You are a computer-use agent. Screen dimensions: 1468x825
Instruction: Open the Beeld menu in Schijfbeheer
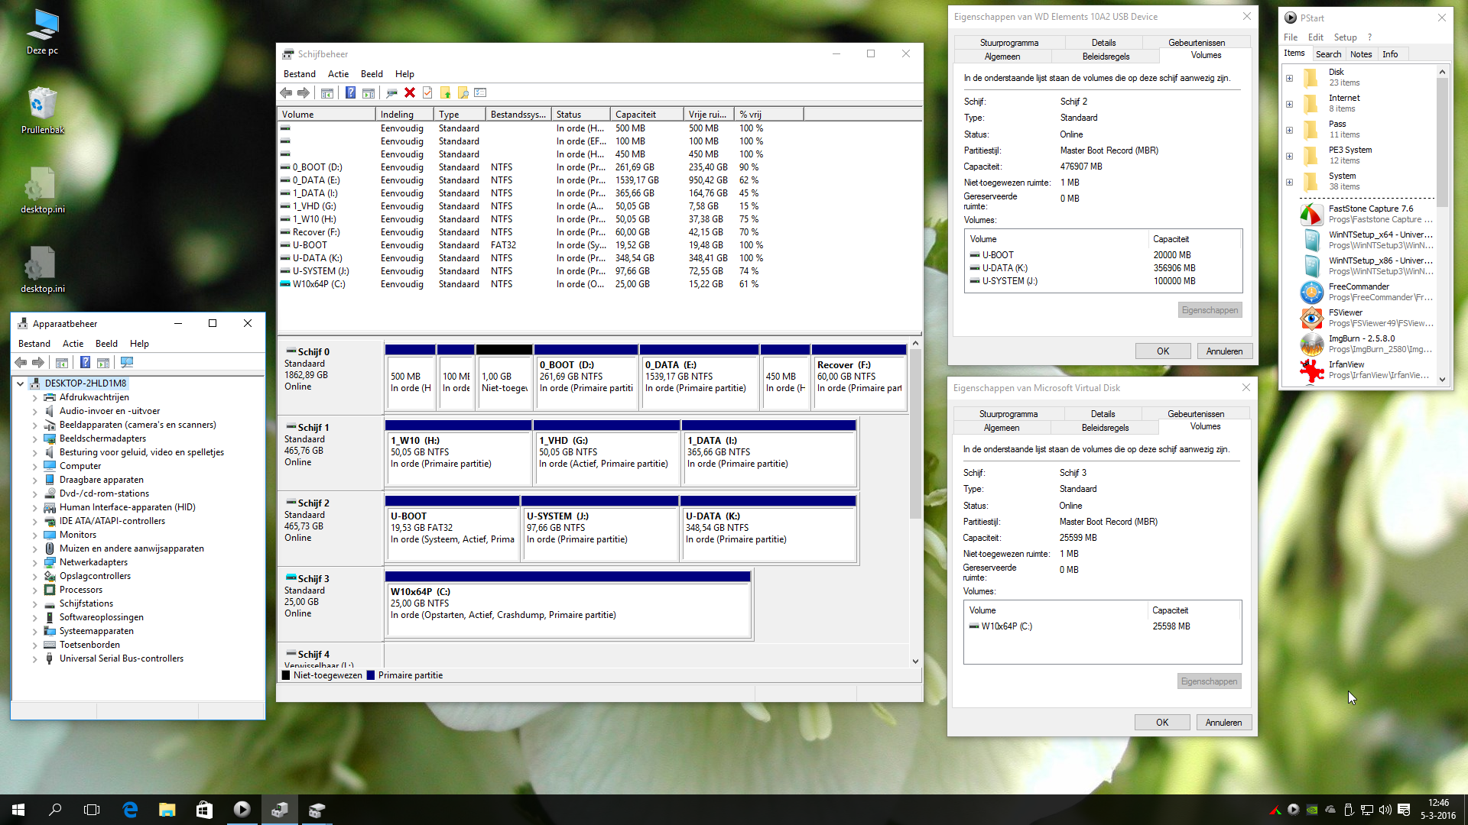pyautogui.click(x=372, y=74)
